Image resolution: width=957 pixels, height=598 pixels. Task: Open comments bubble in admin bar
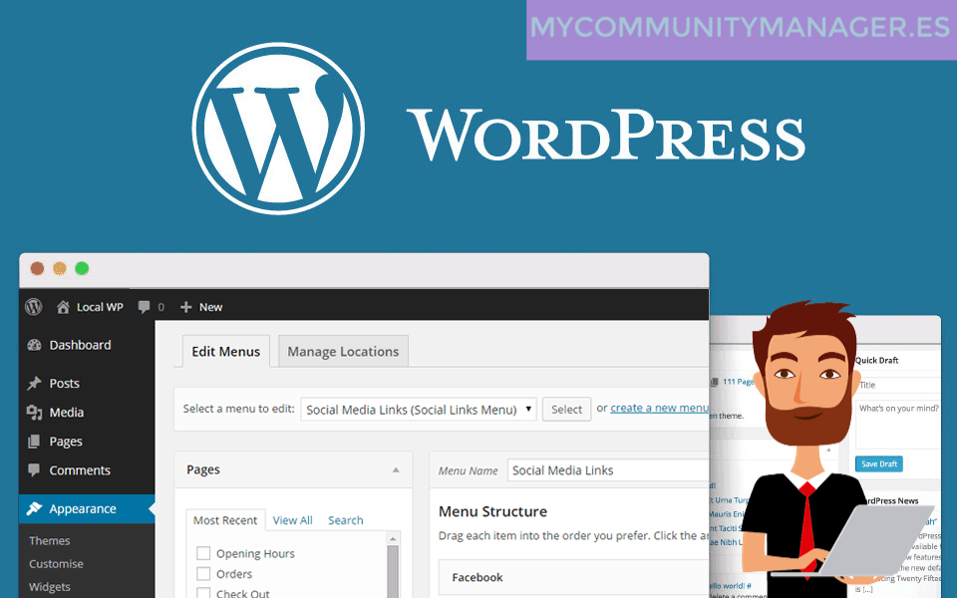coord(144,307)
